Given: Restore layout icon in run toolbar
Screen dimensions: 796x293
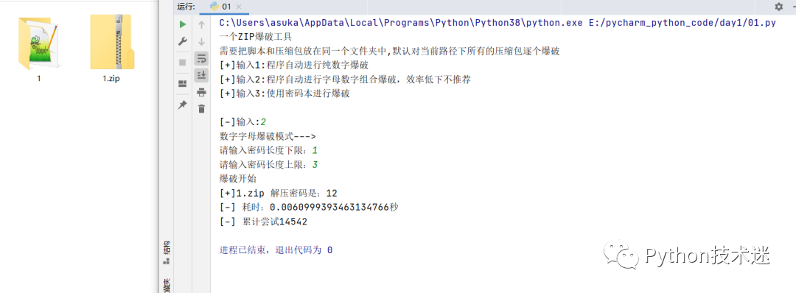Looking at the screenshot, I should 183,84.
